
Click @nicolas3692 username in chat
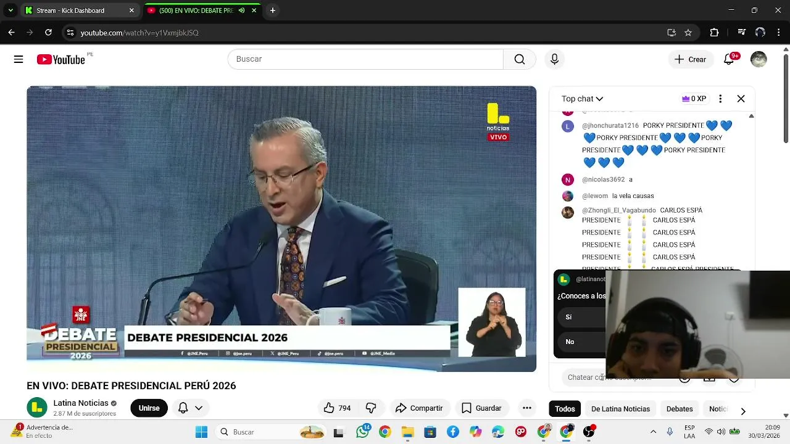[604, 179]
